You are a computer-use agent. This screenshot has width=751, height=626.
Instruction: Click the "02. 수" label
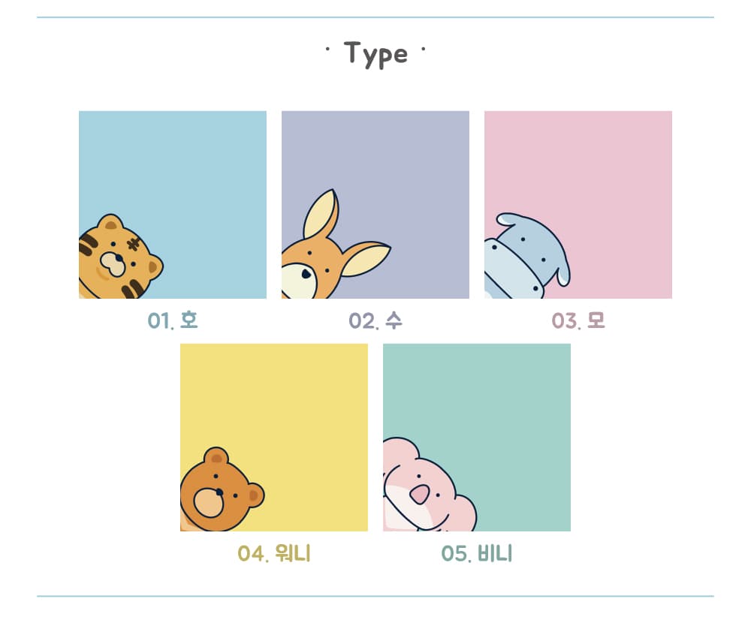(375, 321)
